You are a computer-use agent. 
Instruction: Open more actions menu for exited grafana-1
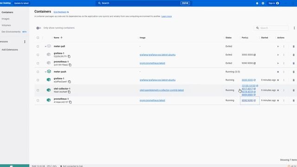(x=284, y=55)
